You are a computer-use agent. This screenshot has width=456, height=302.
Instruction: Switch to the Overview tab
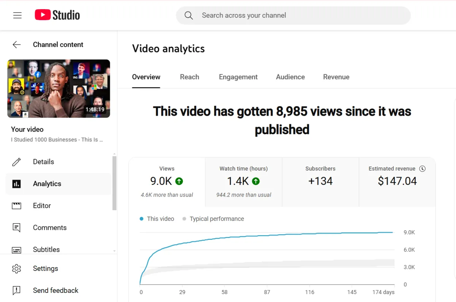(x=146, y=77)
